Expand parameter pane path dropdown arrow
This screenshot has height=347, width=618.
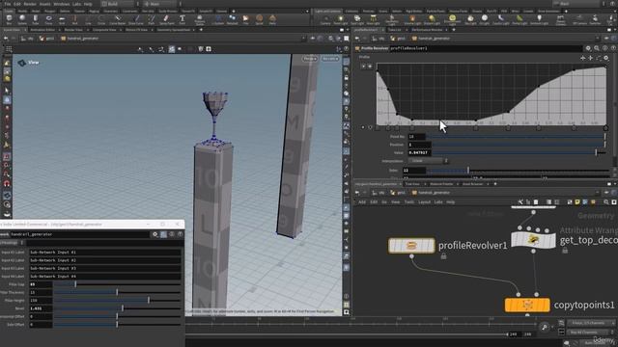(598, 39)
